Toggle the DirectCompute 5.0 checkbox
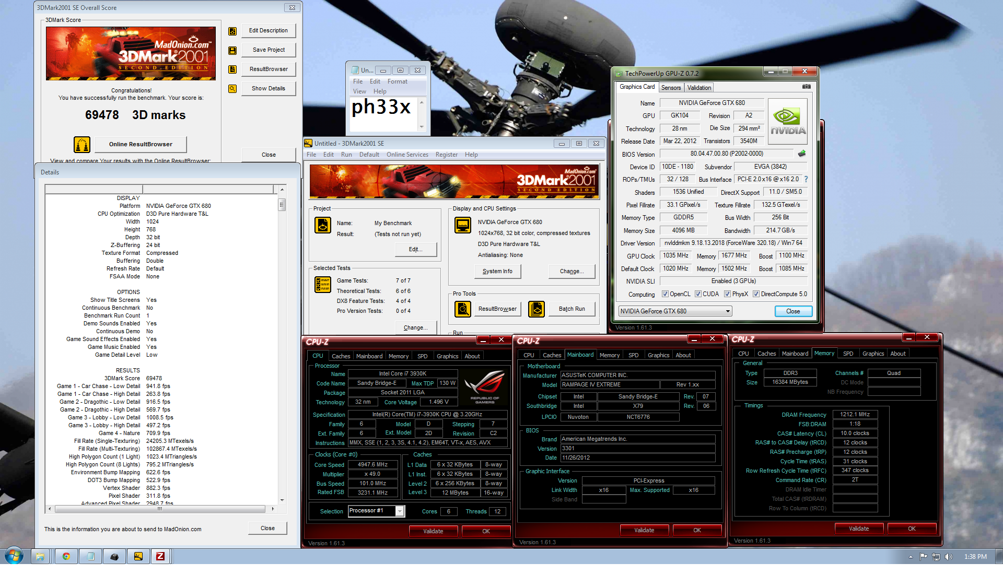The width and height of the screenshot is (1003, 586). (x=756, y=294)
